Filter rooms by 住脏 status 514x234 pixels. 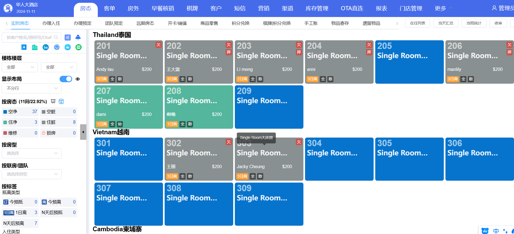pos(59,122)
